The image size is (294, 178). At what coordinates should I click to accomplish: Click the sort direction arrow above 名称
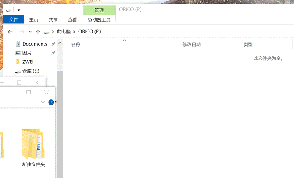click(x=124, y=40)
